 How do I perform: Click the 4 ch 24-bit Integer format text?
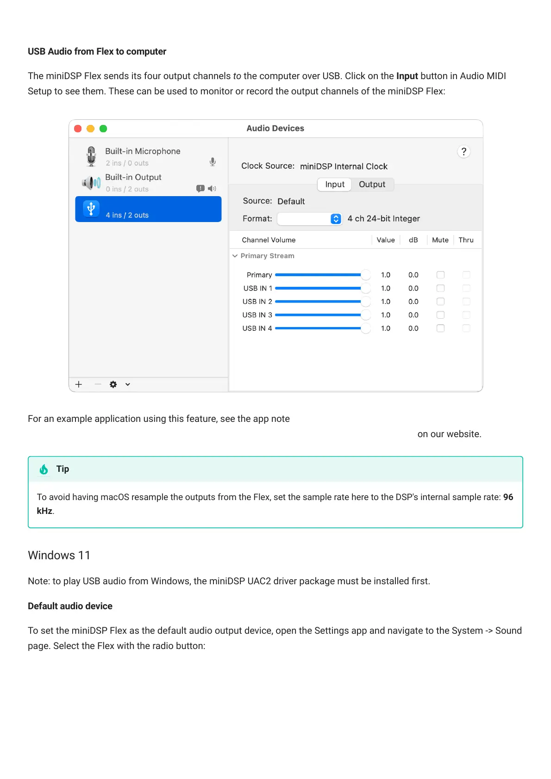[384, 219]
